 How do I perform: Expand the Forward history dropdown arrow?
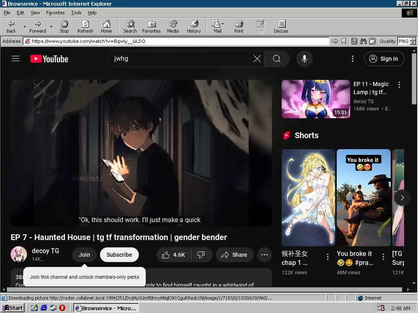point(51,26)
